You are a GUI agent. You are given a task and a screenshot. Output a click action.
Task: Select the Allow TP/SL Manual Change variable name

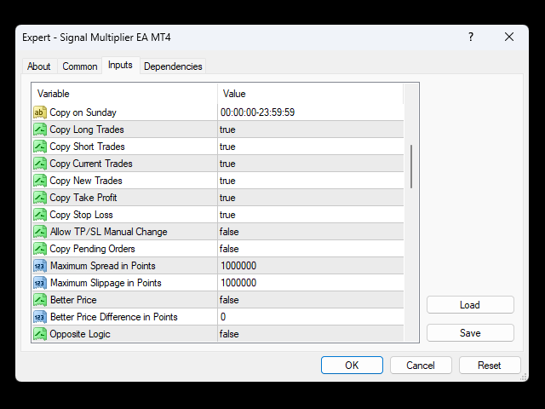108,232
